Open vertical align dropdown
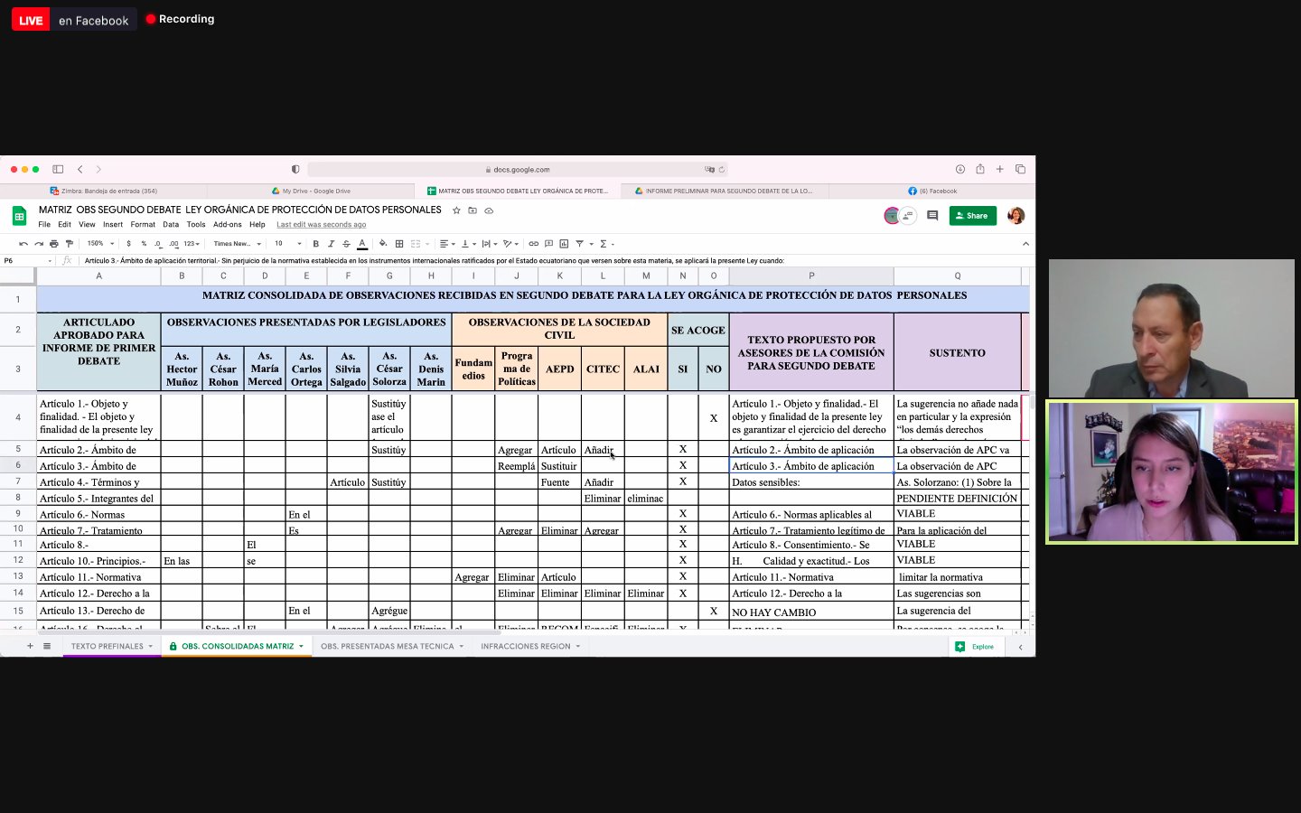Screen dimensions: 1301x813 click(468, 244)
